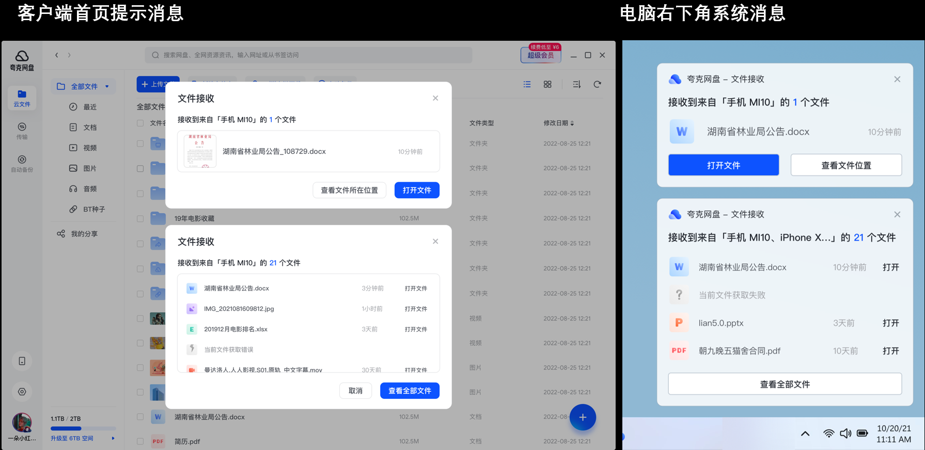Go forward with the right arrow

69,55
